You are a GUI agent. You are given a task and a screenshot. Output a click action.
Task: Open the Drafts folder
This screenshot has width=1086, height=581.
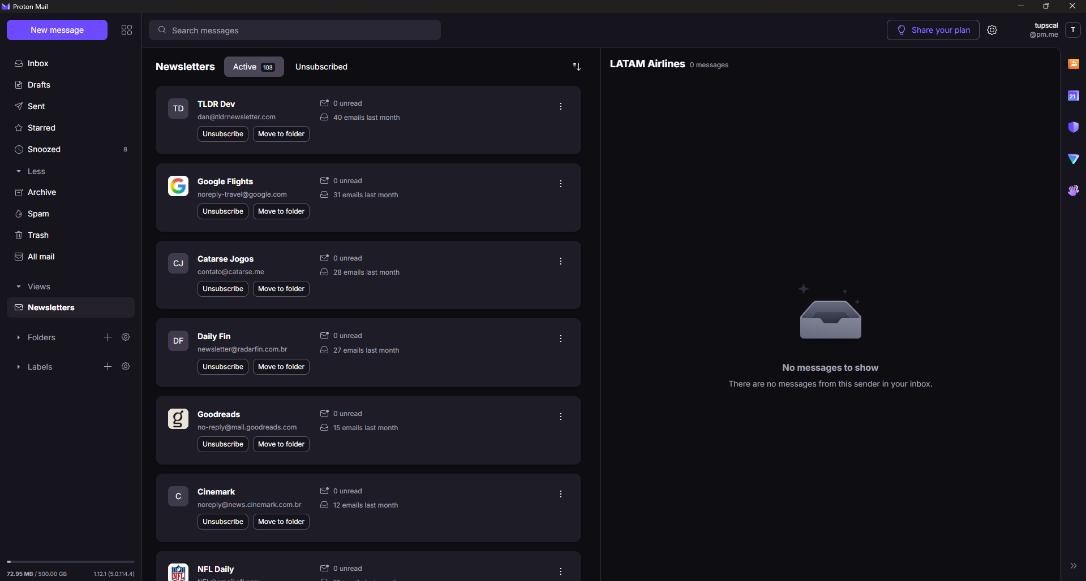point(71,85)
